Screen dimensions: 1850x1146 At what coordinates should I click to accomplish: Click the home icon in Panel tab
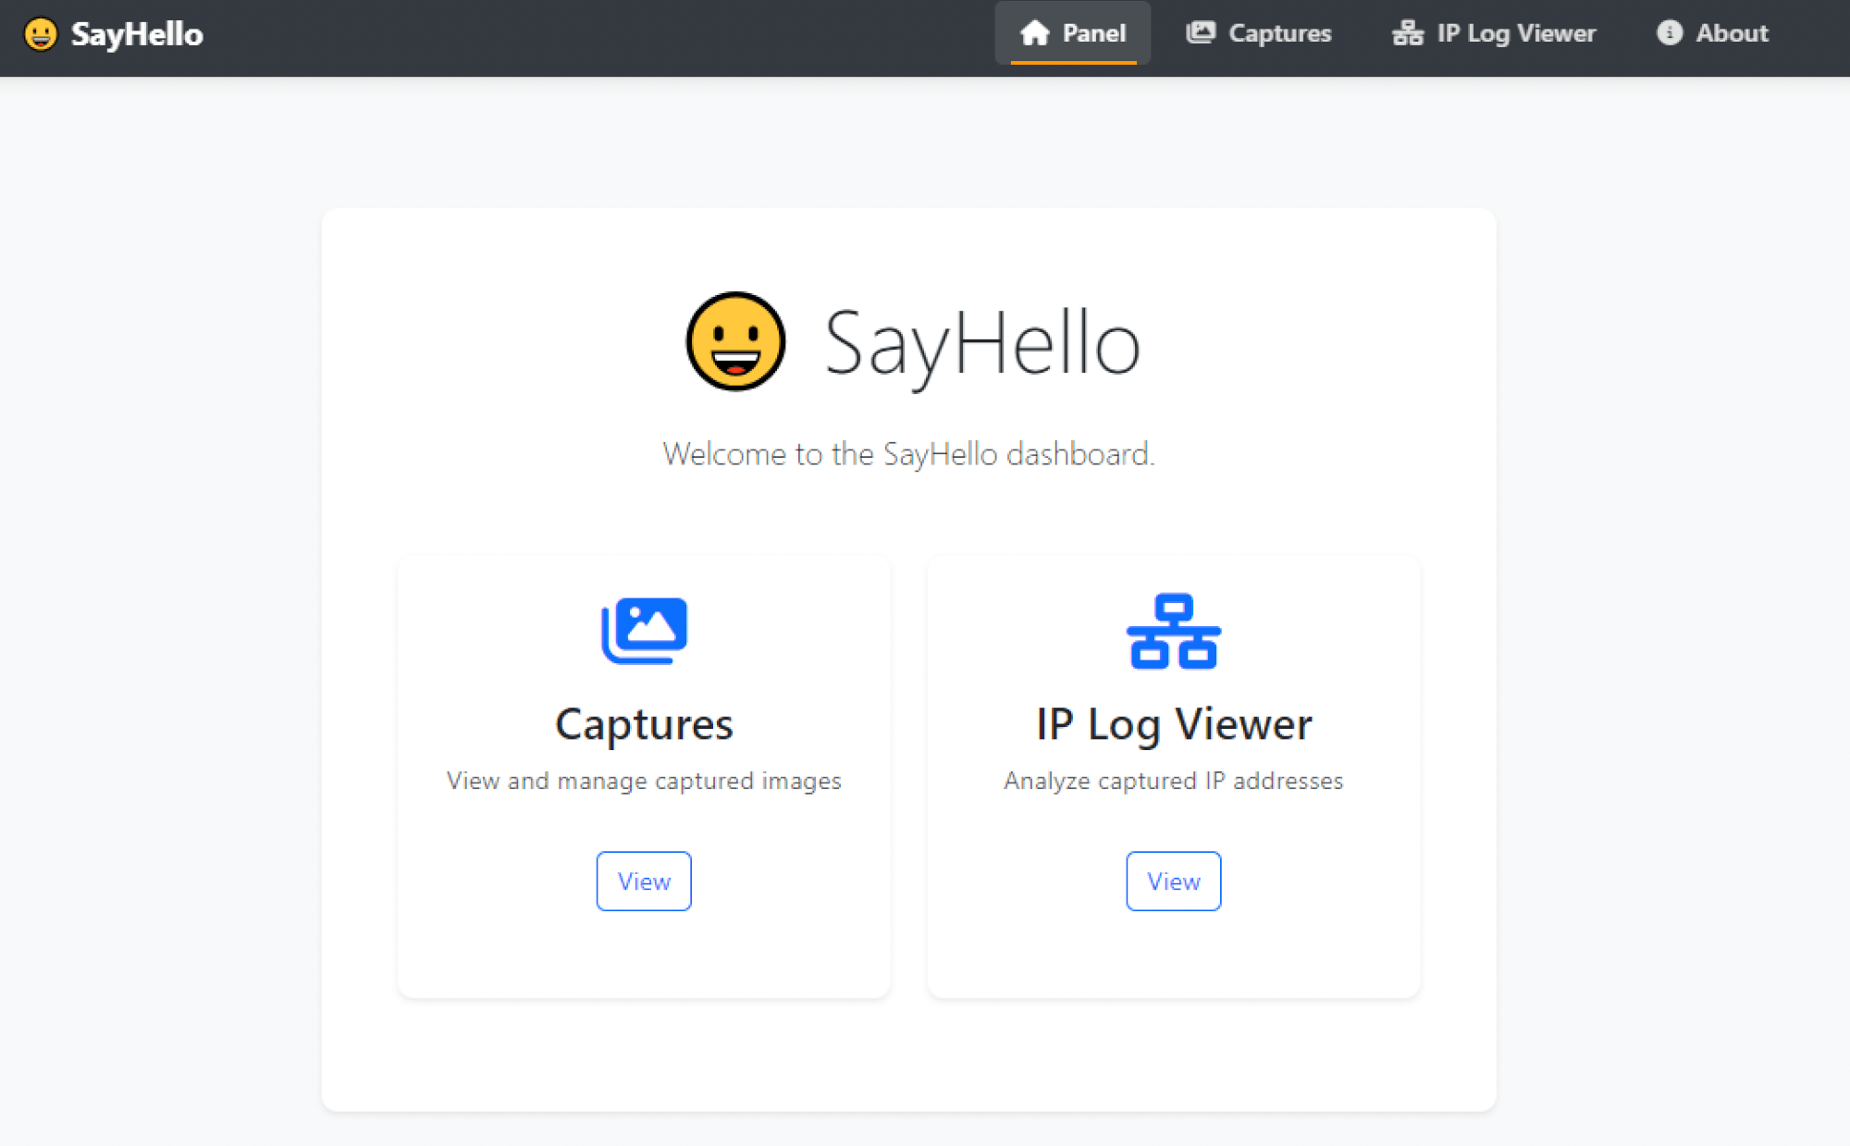point(1034,33)
